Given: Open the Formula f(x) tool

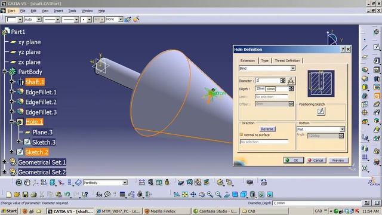Looking at the screenshot, I should (x=99, y=194).
